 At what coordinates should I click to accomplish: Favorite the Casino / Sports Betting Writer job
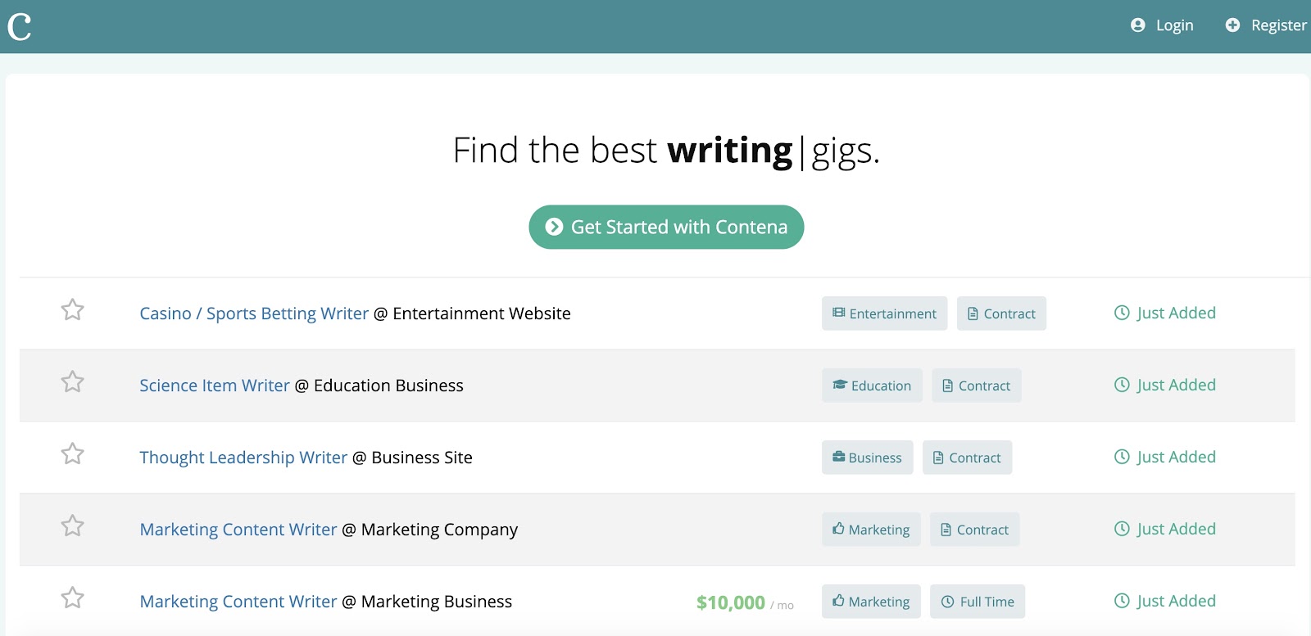(73, 309)
